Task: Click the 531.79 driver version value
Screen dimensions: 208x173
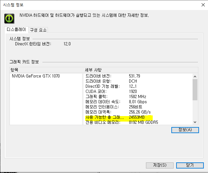Action: point(134,76)
